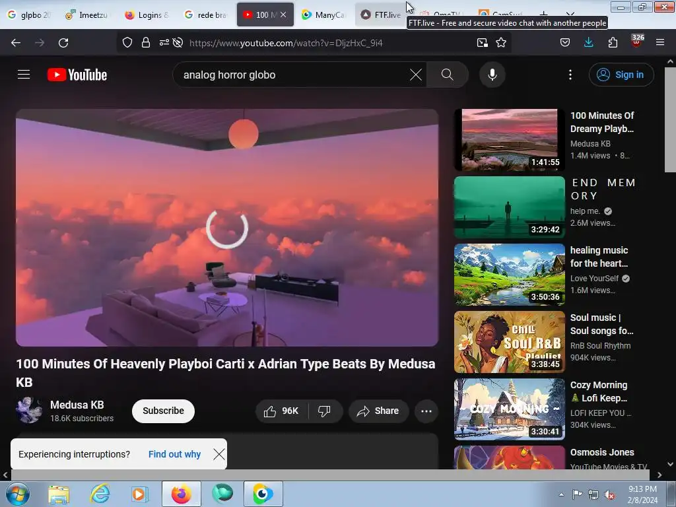Click the autoplay blocked icon
The image size is (676, 507).
click(178, 43)
